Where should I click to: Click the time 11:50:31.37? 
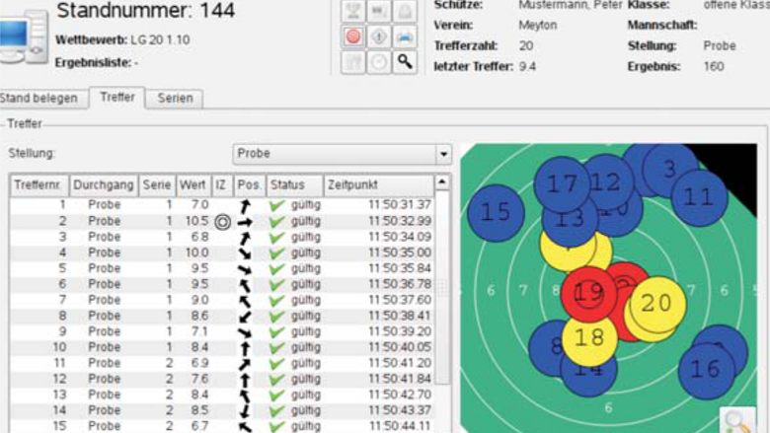[x=400, y=205]
